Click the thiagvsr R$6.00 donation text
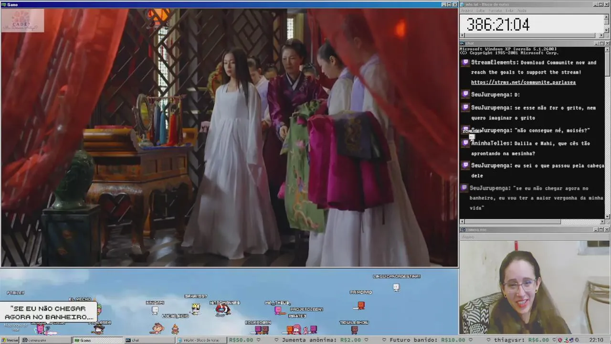 coord(521,340)
